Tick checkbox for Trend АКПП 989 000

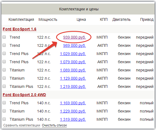coord(4,45)
